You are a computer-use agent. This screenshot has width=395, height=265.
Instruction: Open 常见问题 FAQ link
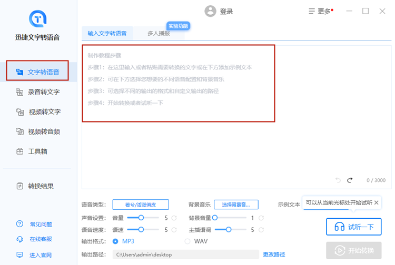[x=41, y=225]
